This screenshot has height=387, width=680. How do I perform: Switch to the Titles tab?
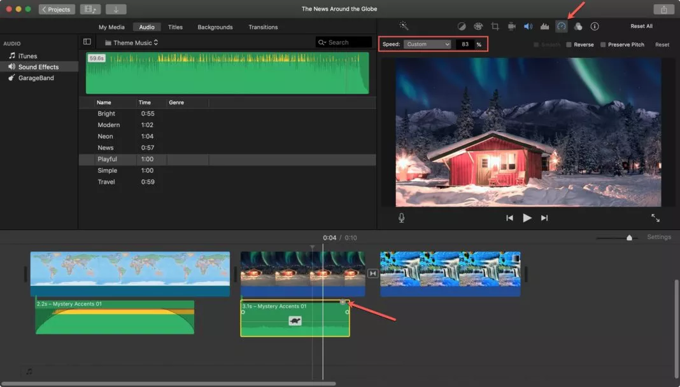click(175, 27)
